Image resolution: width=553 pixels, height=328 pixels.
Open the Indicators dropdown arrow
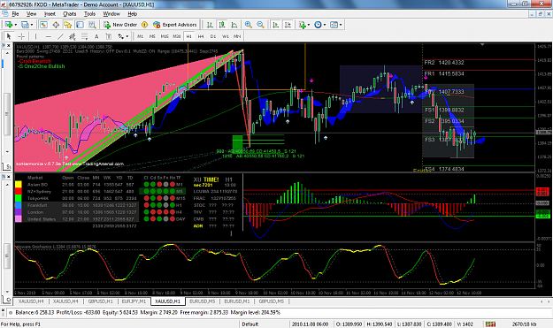[309, 25]
